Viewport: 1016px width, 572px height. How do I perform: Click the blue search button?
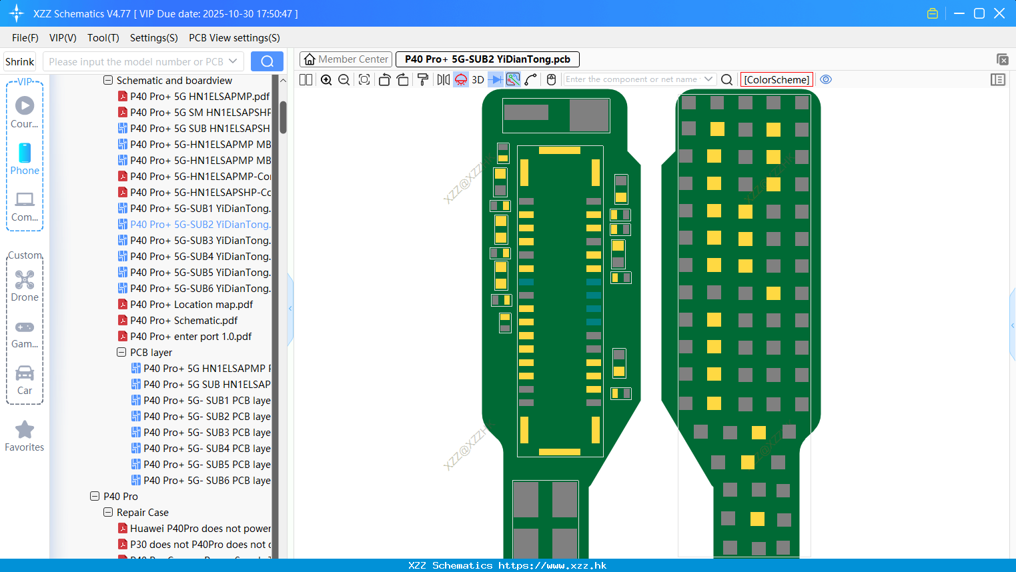[x=267, y=61]
